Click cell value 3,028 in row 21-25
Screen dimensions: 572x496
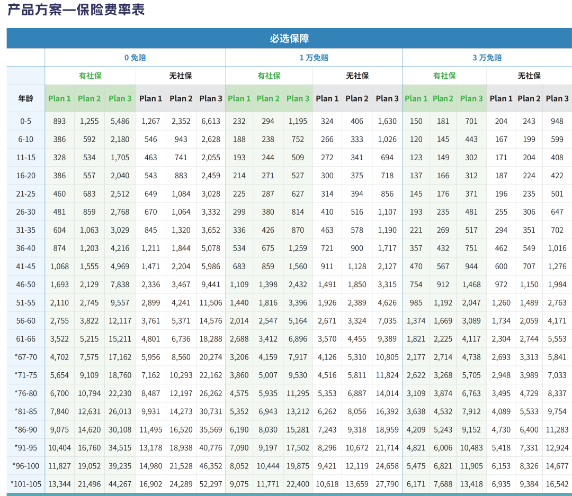[x=211, y=194]
